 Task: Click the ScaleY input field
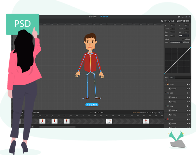(187, 29)
